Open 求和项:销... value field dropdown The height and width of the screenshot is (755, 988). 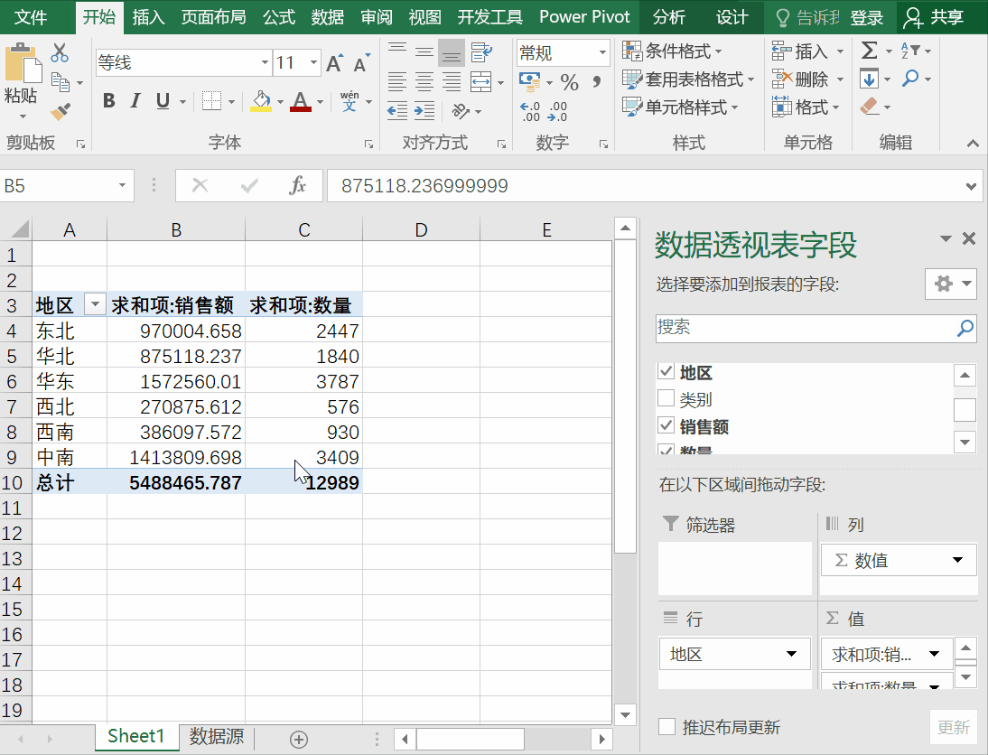935,654
